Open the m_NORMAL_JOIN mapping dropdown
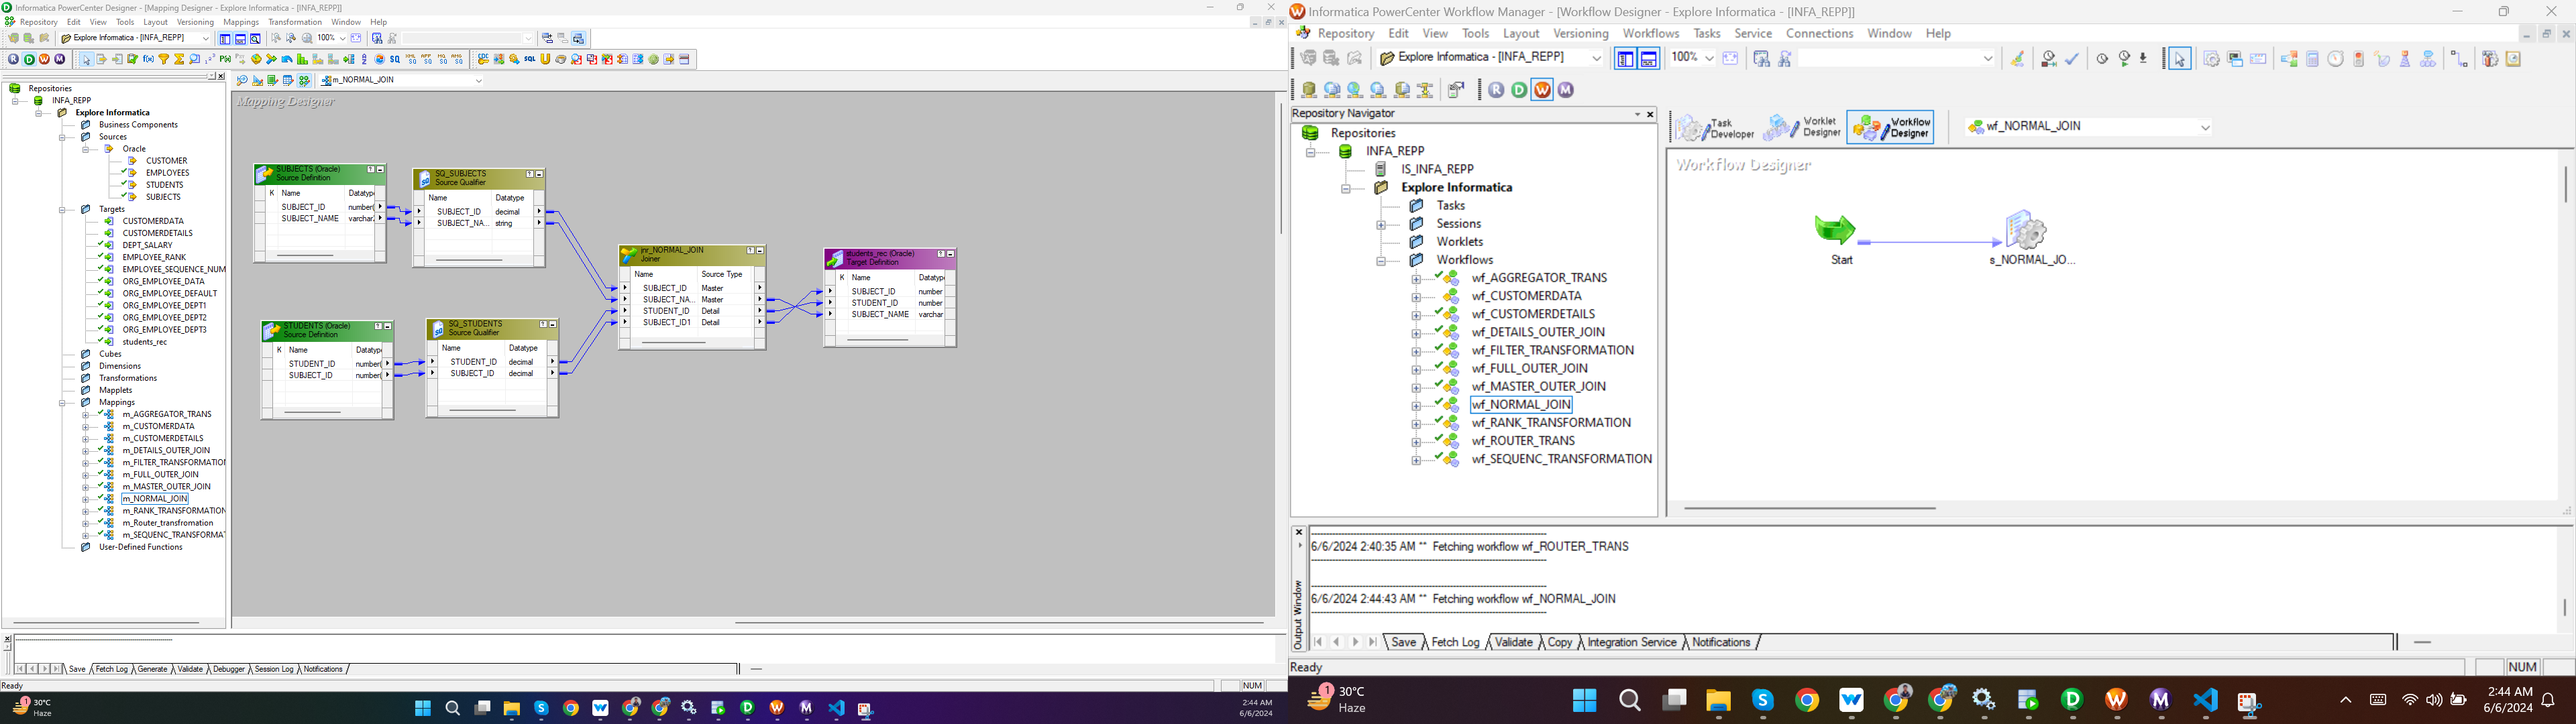The height and width of the screenshot is (724, 2576). pyautogui.click(x=478, y=81)
